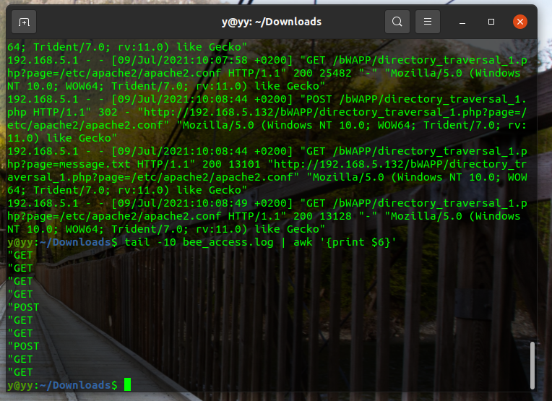Click the 302 status code in POST entry
The image size is (552, 401).
pos(108,112)
